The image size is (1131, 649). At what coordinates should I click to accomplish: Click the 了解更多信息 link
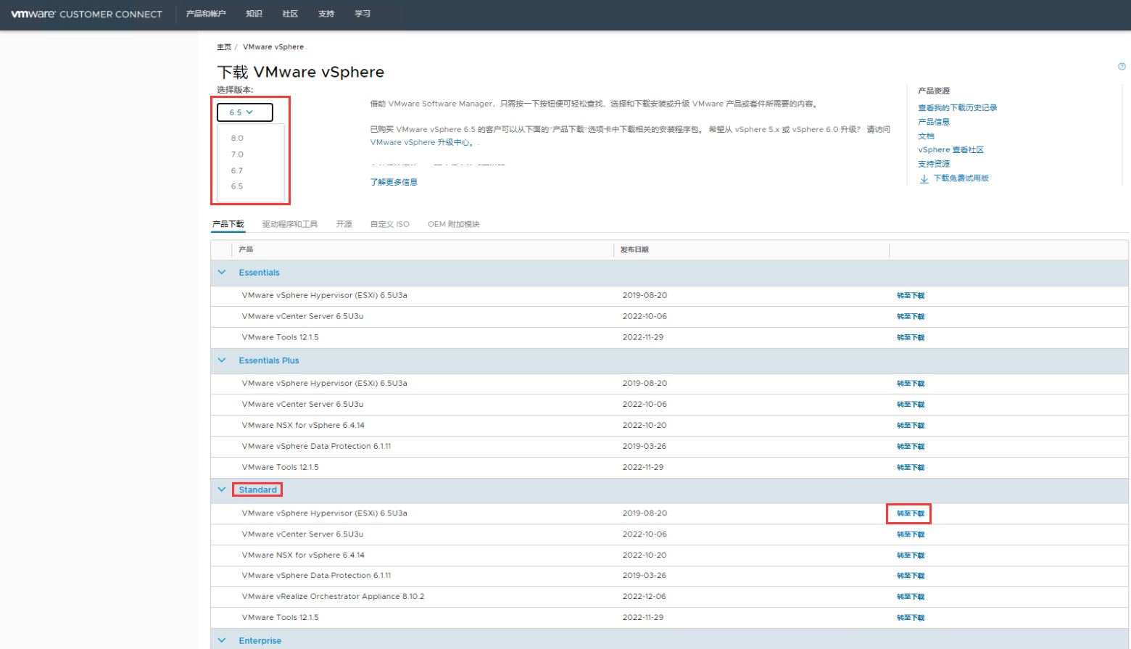pos(394,182)
